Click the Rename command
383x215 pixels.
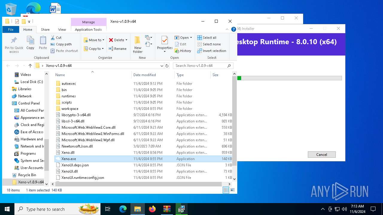coord(118,49)
